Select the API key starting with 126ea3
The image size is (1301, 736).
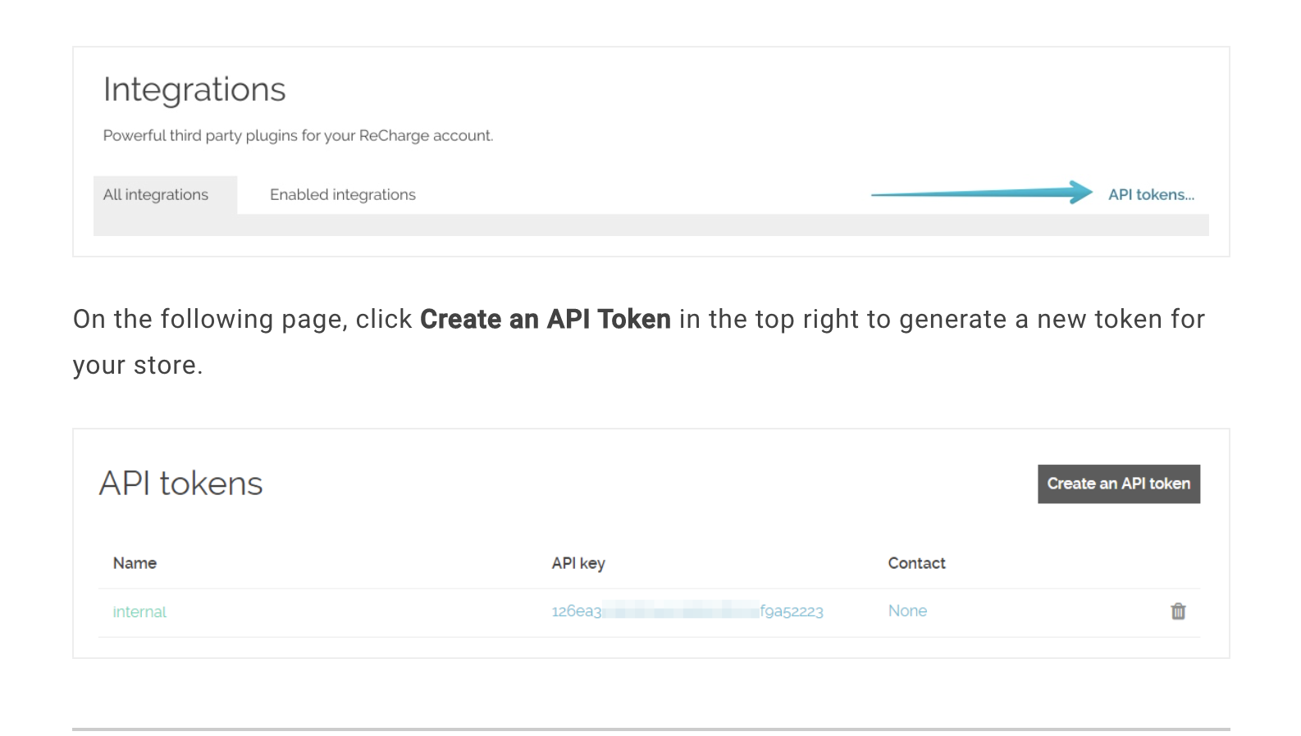click(x=687, y=611)
